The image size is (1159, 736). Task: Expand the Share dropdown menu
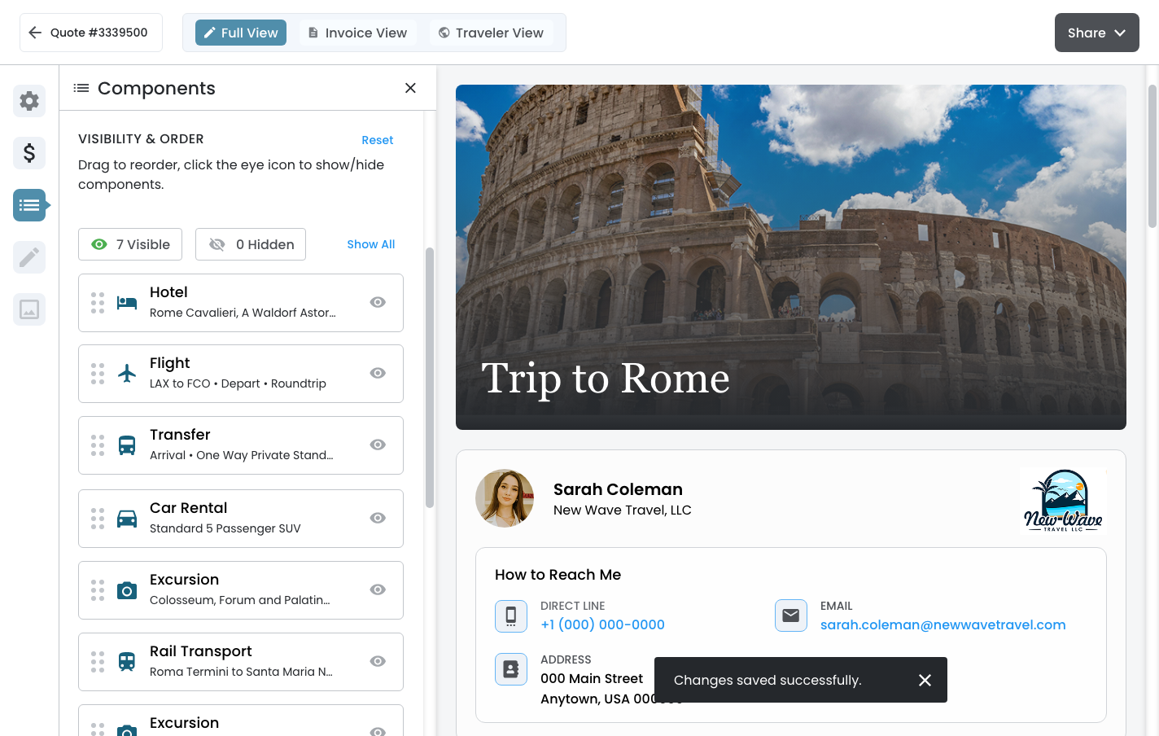(x=1096, y=33)
